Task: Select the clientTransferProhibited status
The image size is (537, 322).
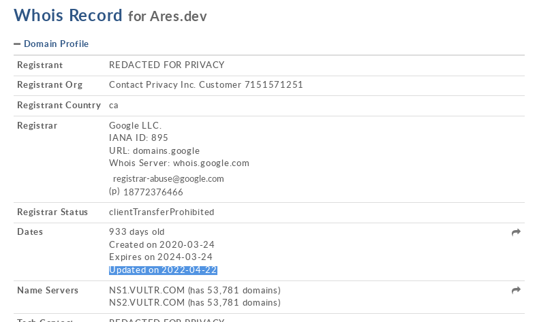Action: (162, 212)
